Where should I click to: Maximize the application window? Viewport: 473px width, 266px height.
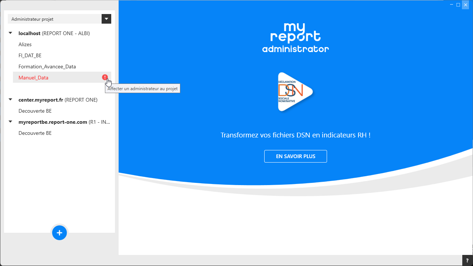pos(458,5)
